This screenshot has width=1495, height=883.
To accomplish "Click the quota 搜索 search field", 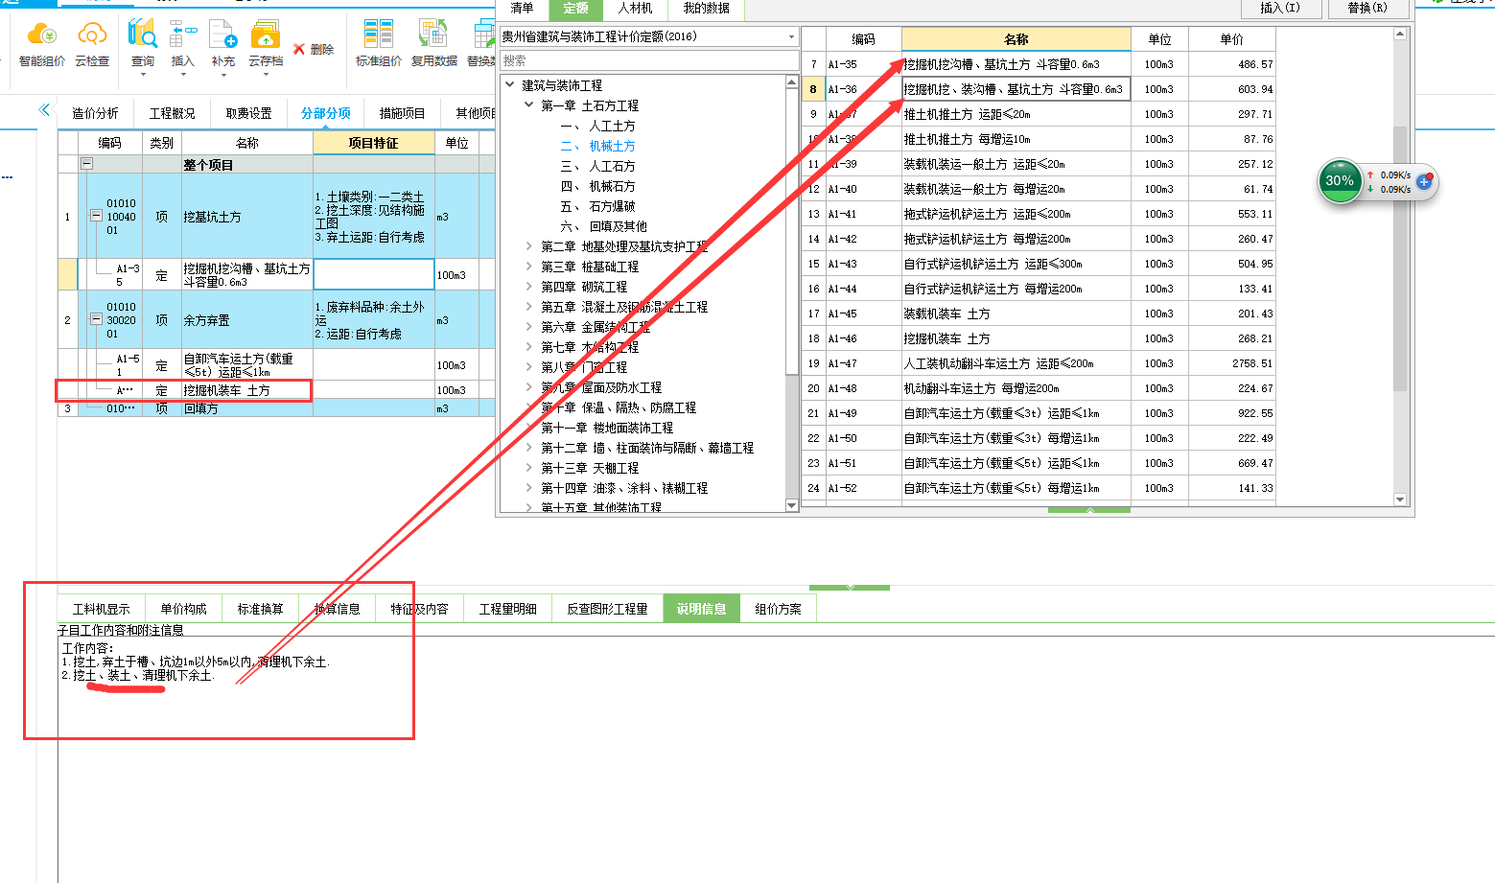I will 649,60.
